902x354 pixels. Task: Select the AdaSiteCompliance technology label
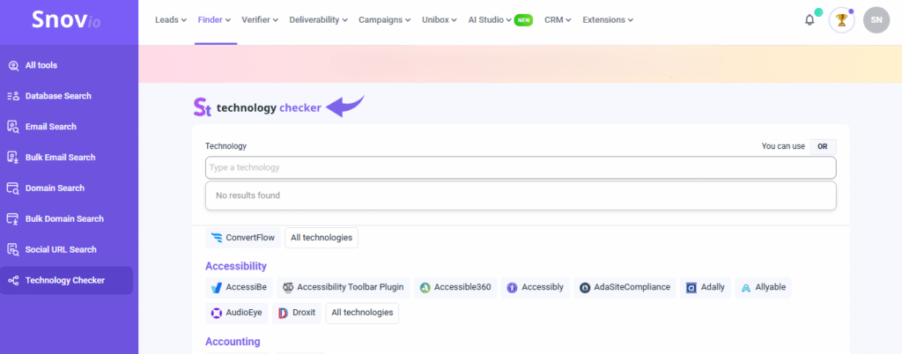coord(632,287)
